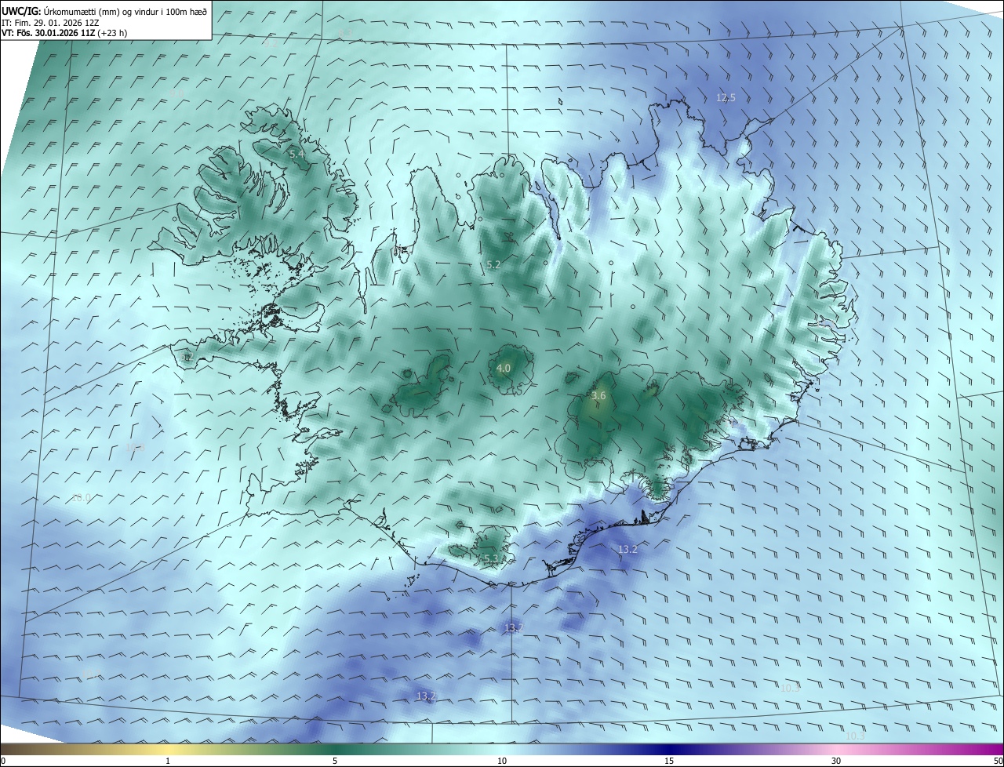Click the 5.2 value label in north Iceland
Screen dimensions: 1004x767
coord(493,265)
